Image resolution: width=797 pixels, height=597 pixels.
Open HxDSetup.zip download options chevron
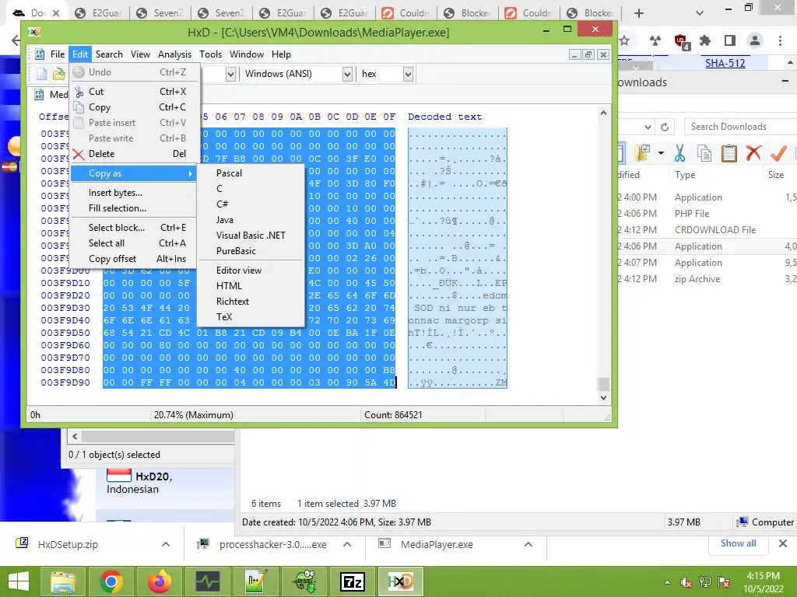coord(166,544)
